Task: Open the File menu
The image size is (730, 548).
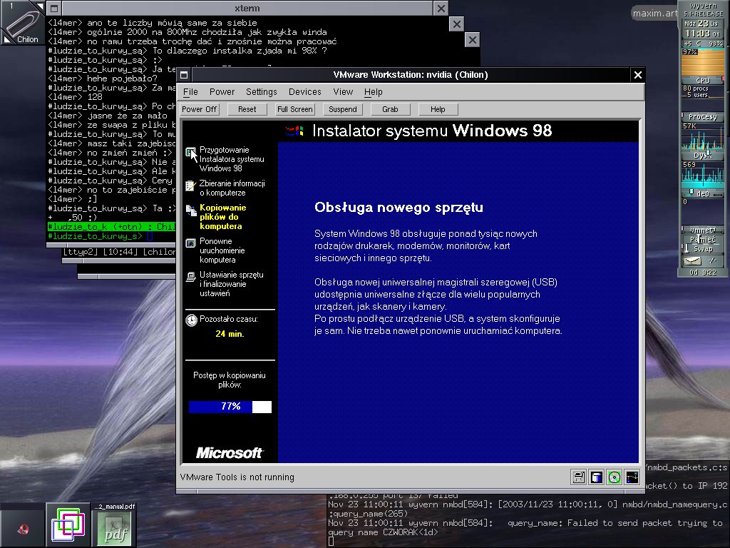Action: point(190,92)
